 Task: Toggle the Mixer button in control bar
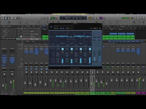(x=18, y=18)
